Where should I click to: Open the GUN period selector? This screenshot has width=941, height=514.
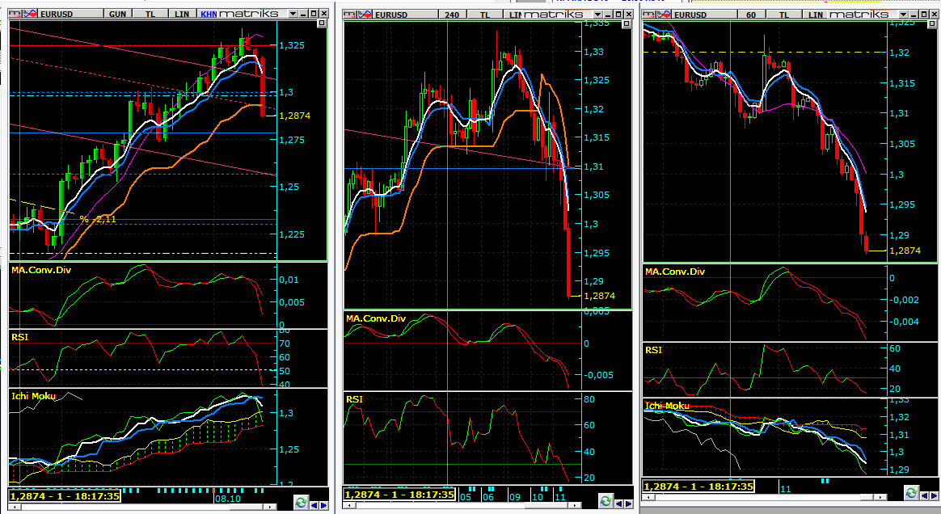(x=118, y=14)
